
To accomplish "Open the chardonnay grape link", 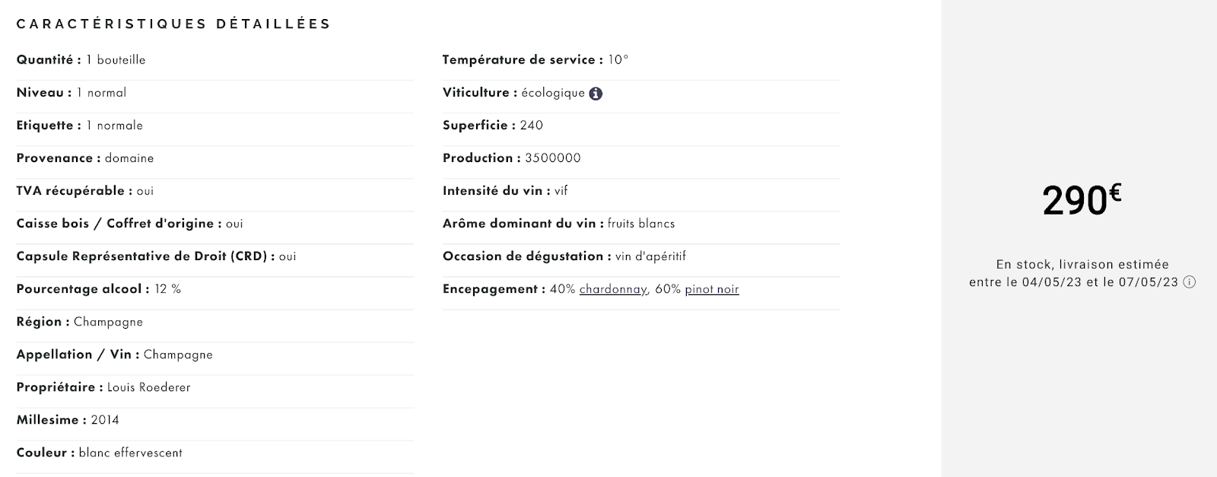I will [612, 289].
